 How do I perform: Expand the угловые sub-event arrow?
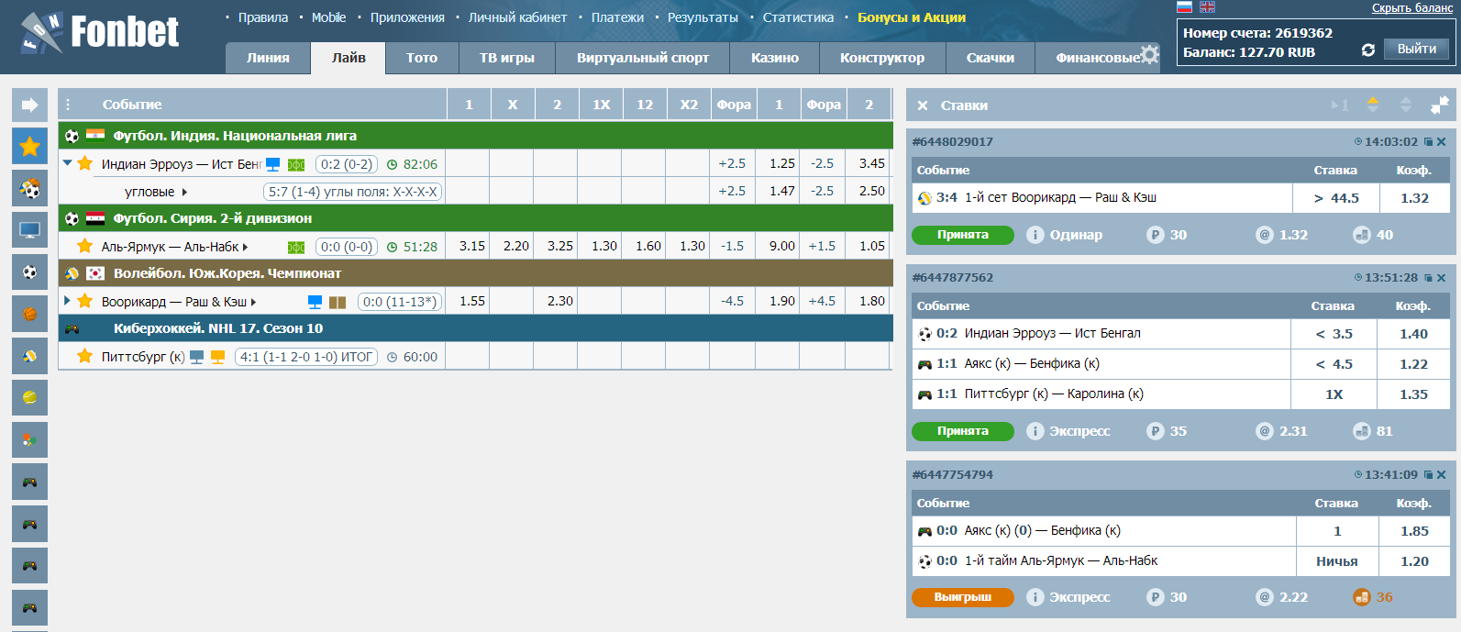(184, 192)
